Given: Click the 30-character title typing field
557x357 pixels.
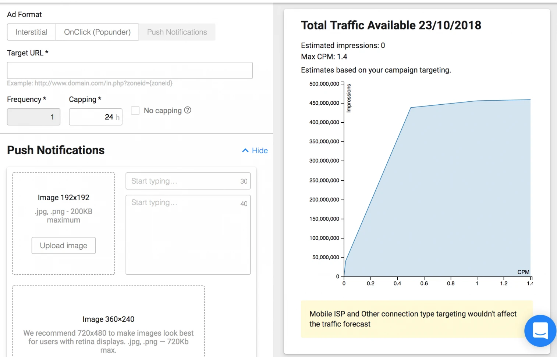Looking at the screenshot, I should tap(188, 181).
